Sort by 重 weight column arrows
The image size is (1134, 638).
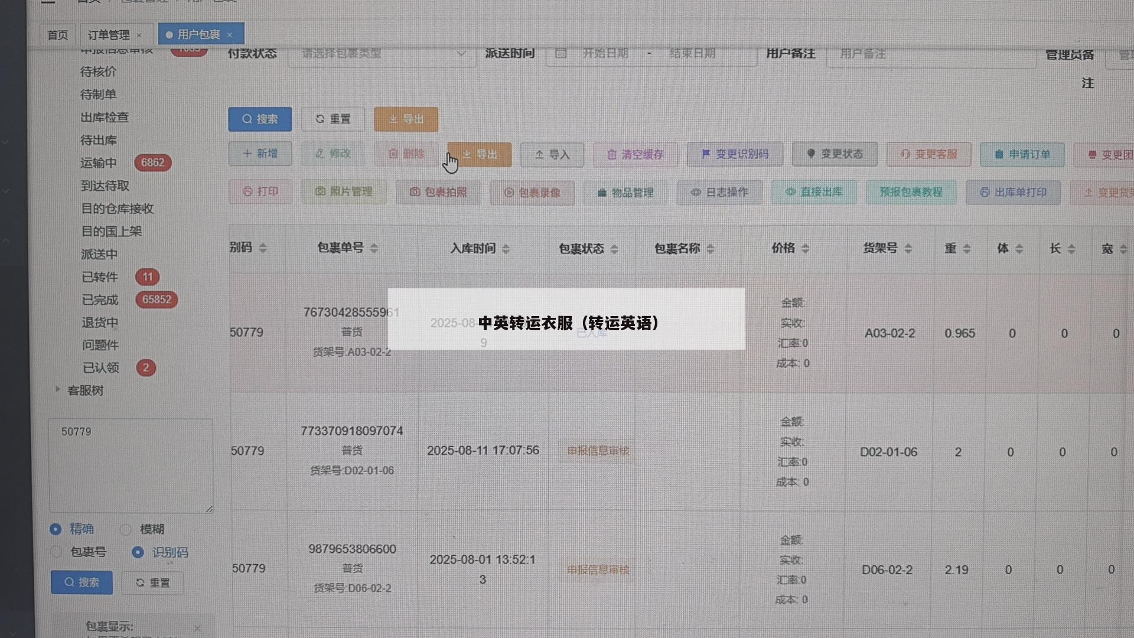967,249
